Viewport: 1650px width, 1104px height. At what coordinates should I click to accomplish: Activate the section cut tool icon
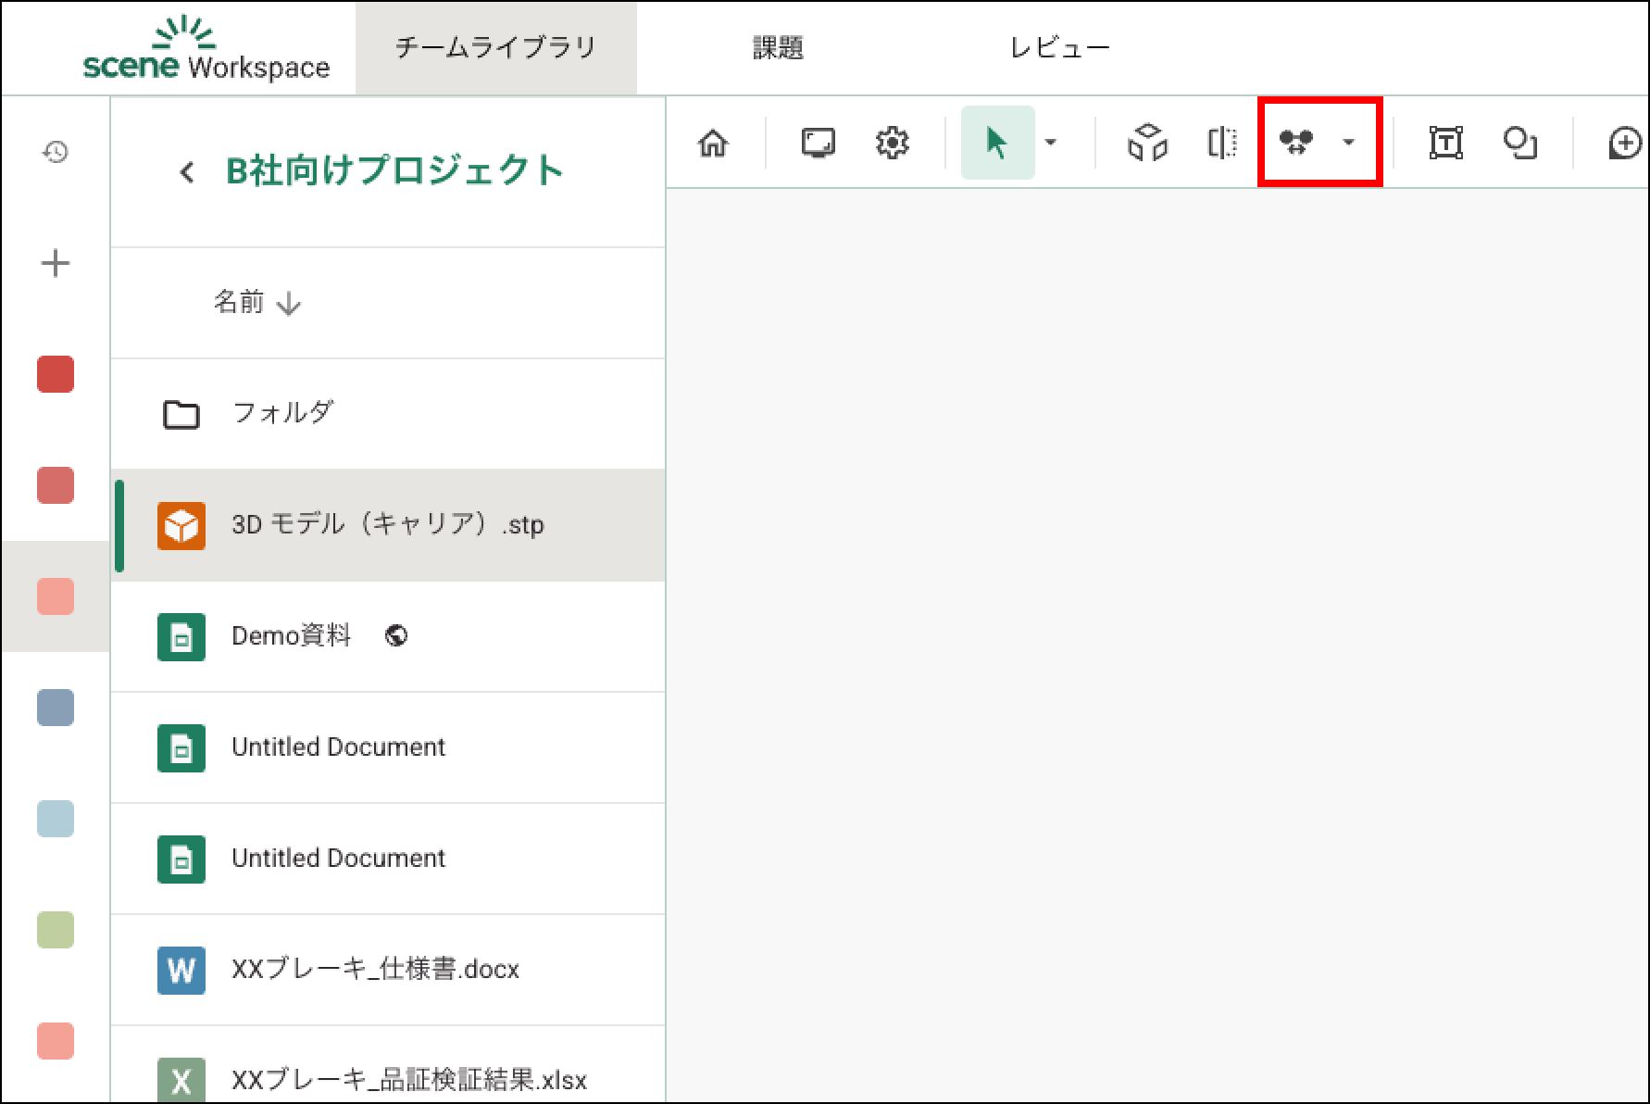[x=1222, y=143]
